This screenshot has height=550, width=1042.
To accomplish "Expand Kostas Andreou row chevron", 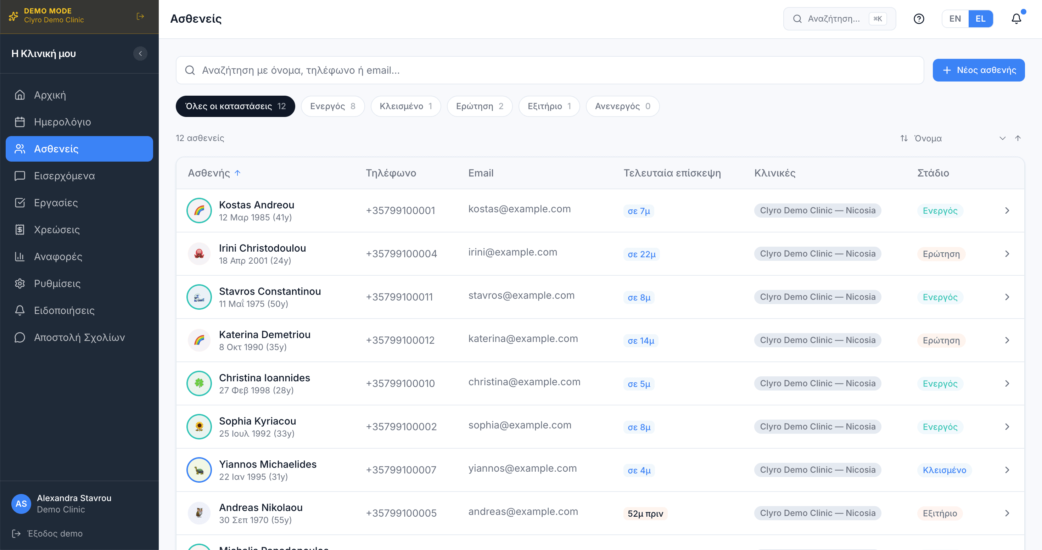I will click(1007, 210).
